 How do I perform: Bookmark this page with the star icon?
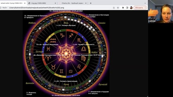[x=118, y=8]
